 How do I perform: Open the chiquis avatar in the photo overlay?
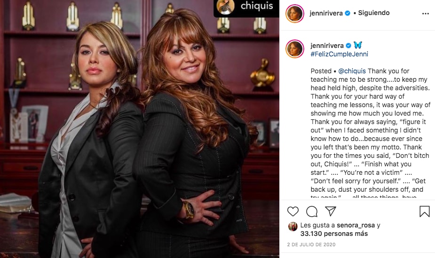pos(225,6)
